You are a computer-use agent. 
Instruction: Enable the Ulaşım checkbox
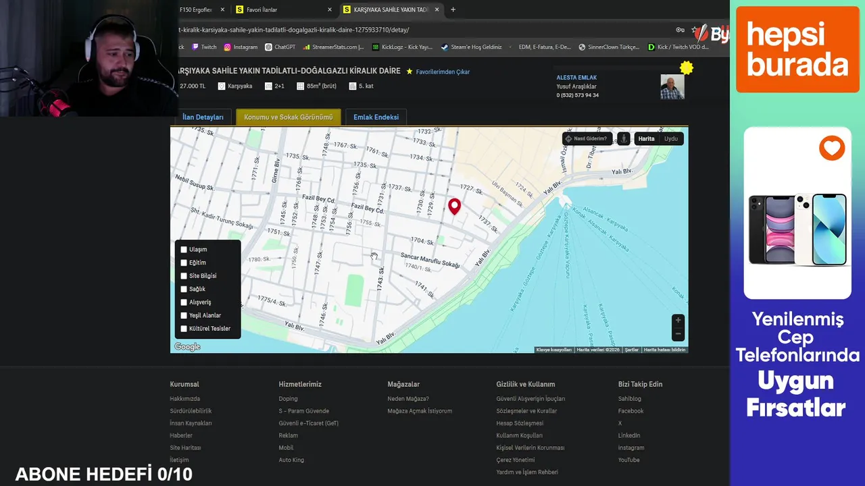pyautogui.click(x=184, y=250)
